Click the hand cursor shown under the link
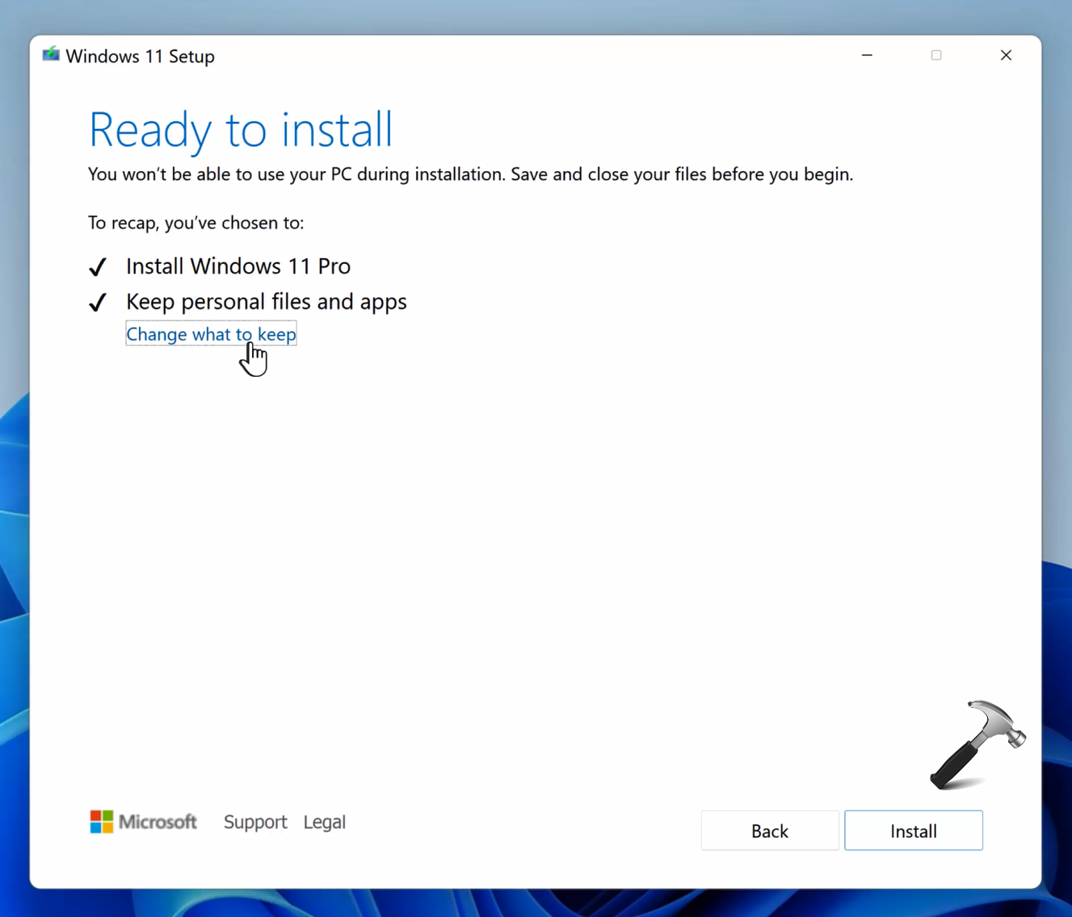Viewport: 1072px width, 917px height. pyautogui.click(x=254, y=358)
